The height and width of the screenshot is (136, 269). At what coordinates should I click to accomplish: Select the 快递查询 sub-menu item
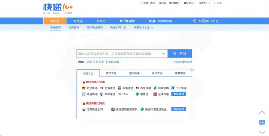56,27
